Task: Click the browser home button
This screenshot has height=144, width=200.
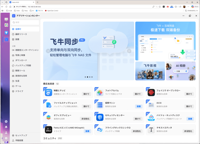Action: [x=10, y=7]
